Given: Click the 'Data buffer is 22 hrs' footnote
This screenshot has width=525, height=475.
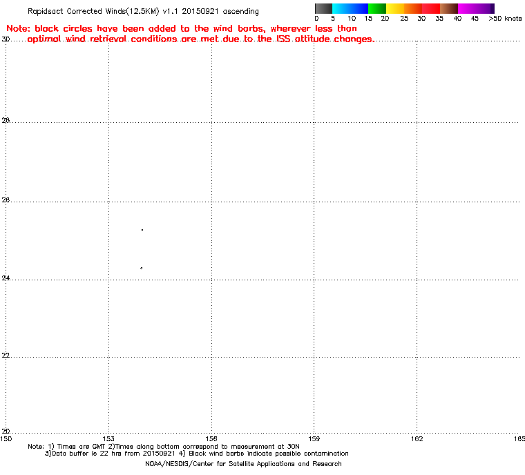Looking at the screenshot, I should point(197,454).
